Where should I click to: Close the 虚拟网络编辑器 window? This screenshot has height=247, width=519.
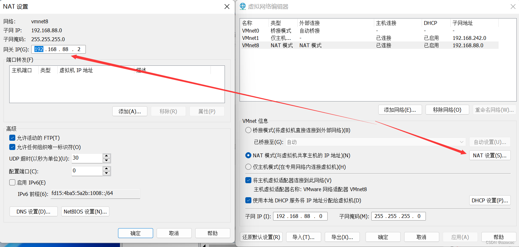[513, 6]
